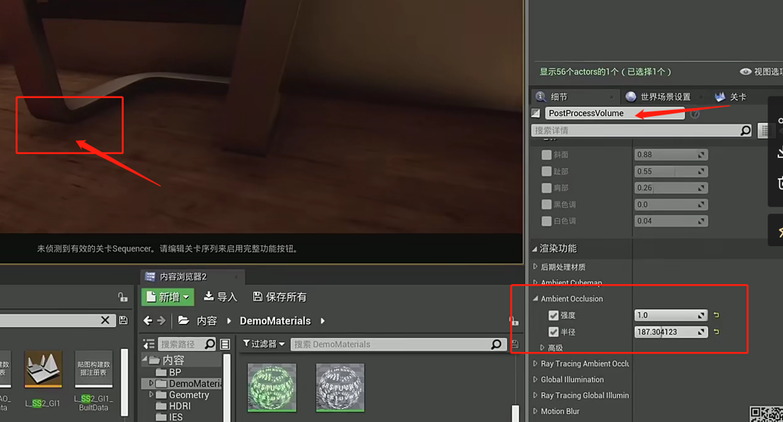783x422 pixels.
Task: Click the Import button icon
Action: pyautogui.click(x=209, y=297)
